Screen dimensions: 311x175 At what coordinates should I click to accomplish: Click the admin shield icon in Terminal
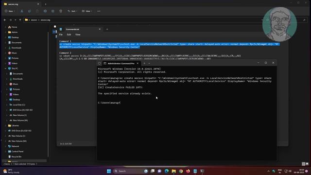click(x=99, y=63)
